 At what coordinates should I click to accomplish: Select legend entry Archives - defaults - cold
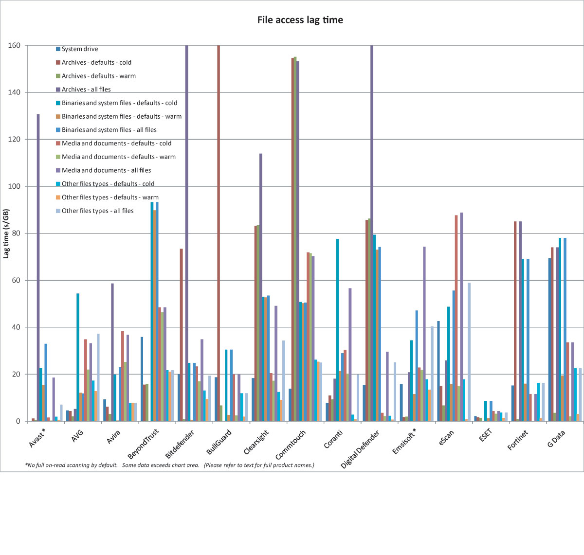tap(93, 63)
